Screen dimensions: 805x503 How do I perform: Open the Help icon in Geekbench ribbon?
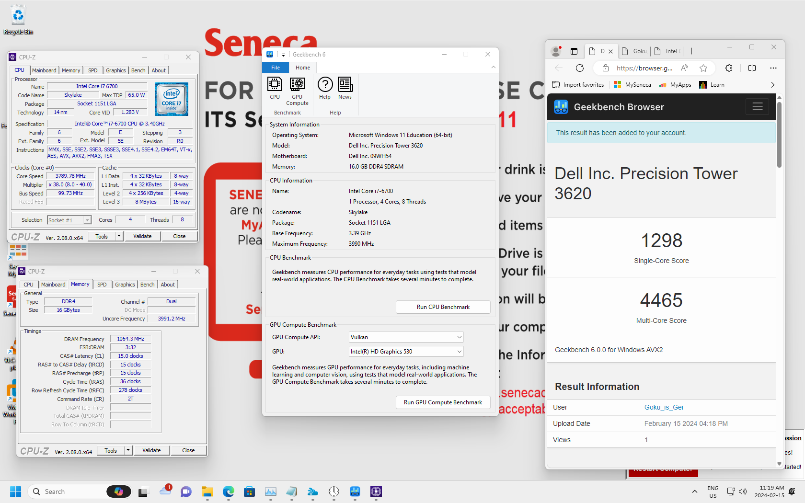click(325, 88)
